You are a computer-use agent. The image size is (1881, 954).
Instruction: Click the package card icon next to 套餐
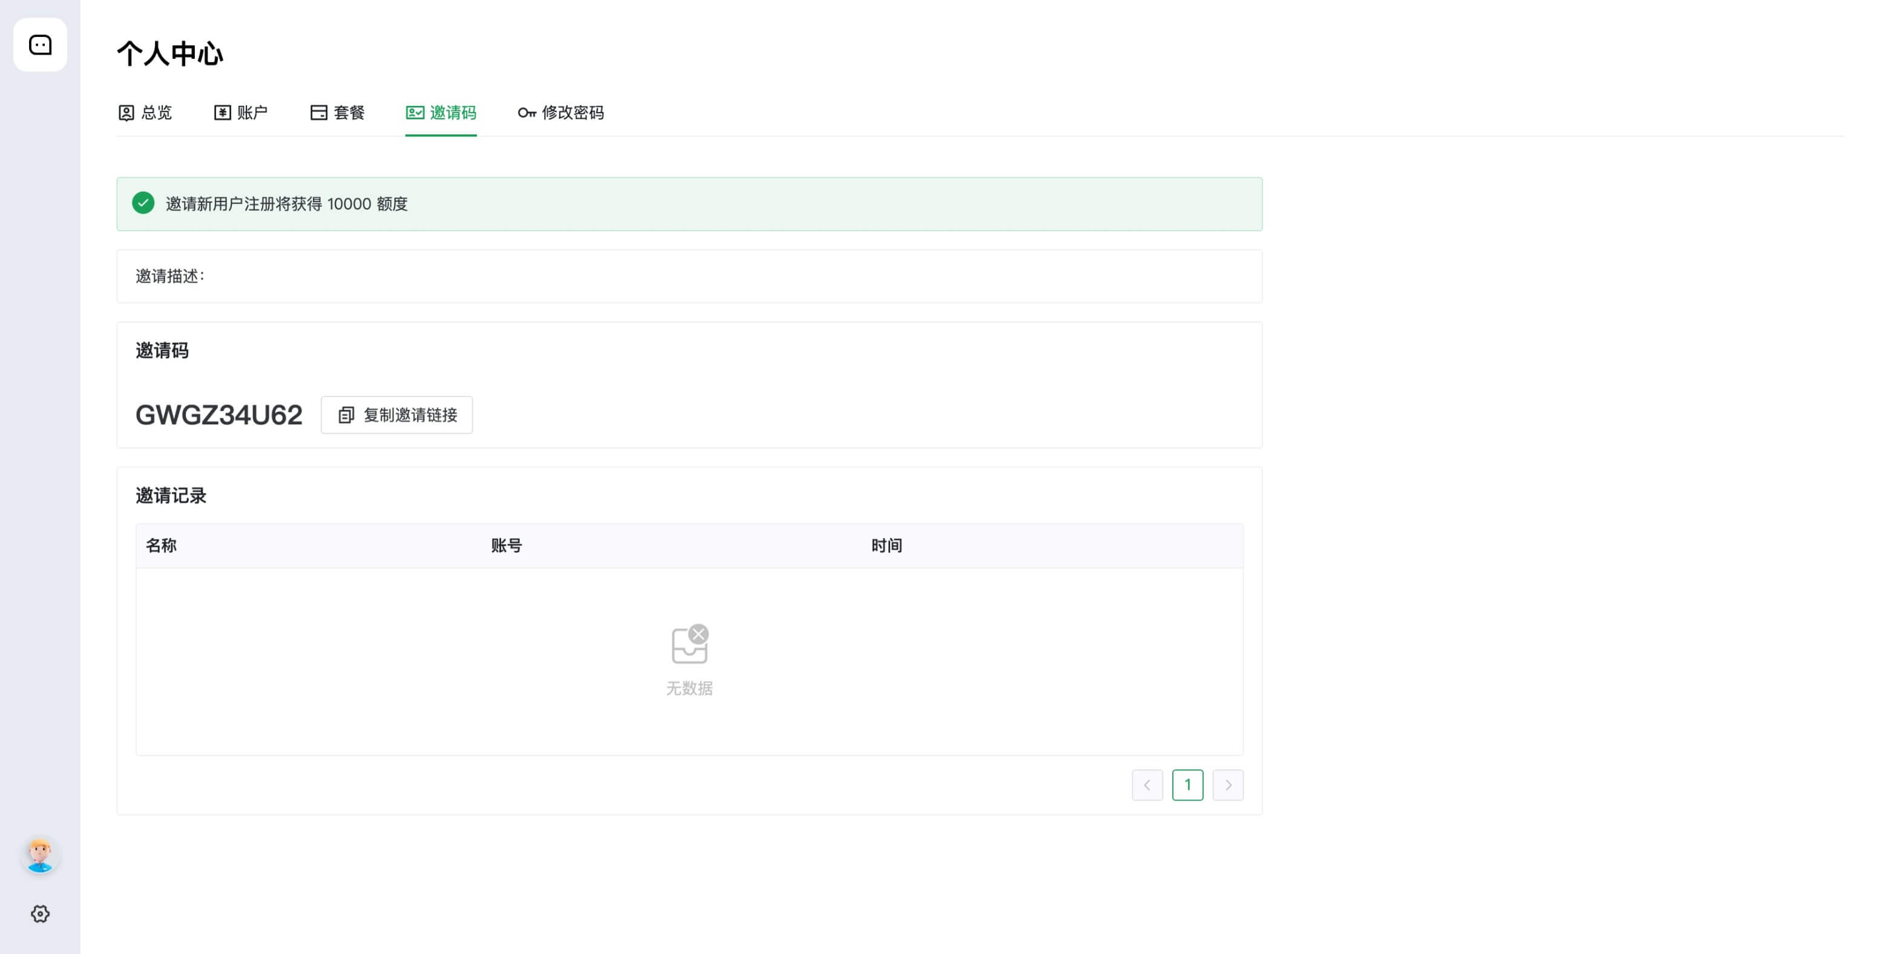tap(318, 113)
